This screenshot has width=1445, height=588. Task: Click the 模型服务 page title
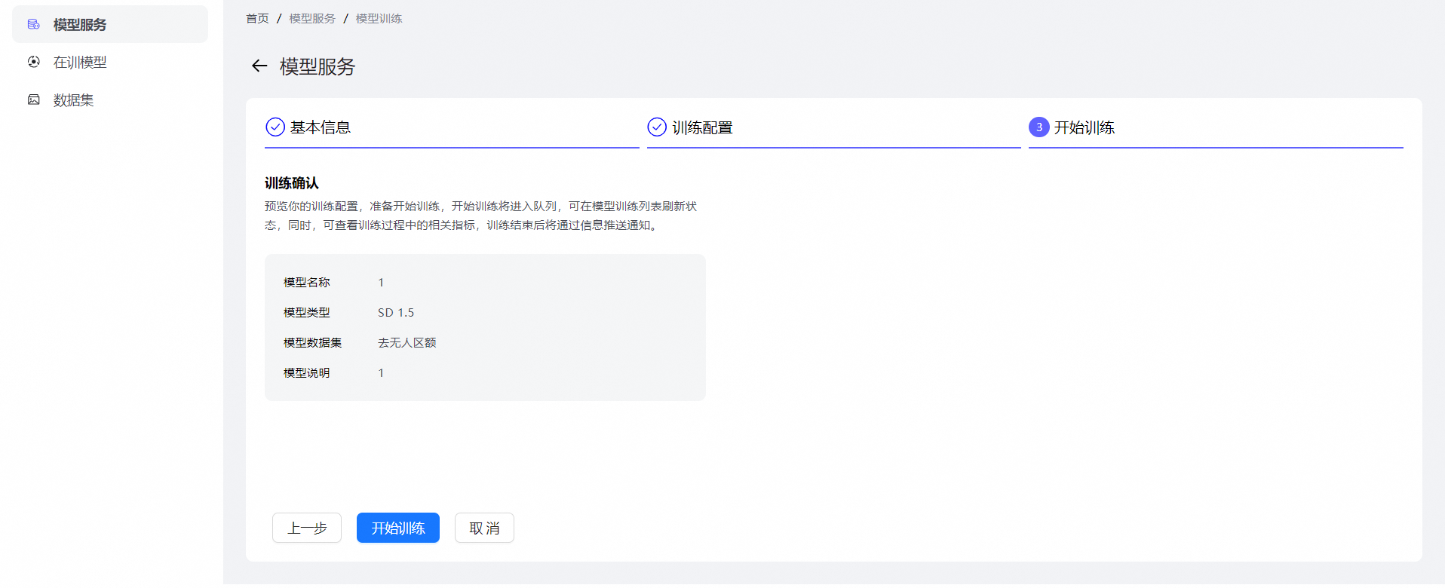[318, 66]
